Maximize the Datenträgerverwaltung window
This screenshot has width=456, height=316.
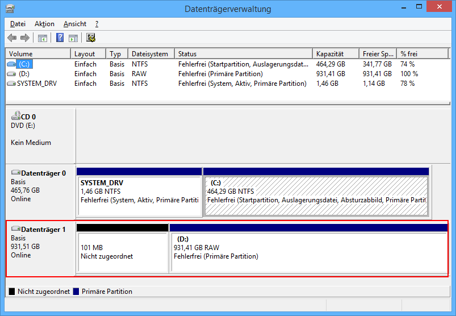coord(419,6)
